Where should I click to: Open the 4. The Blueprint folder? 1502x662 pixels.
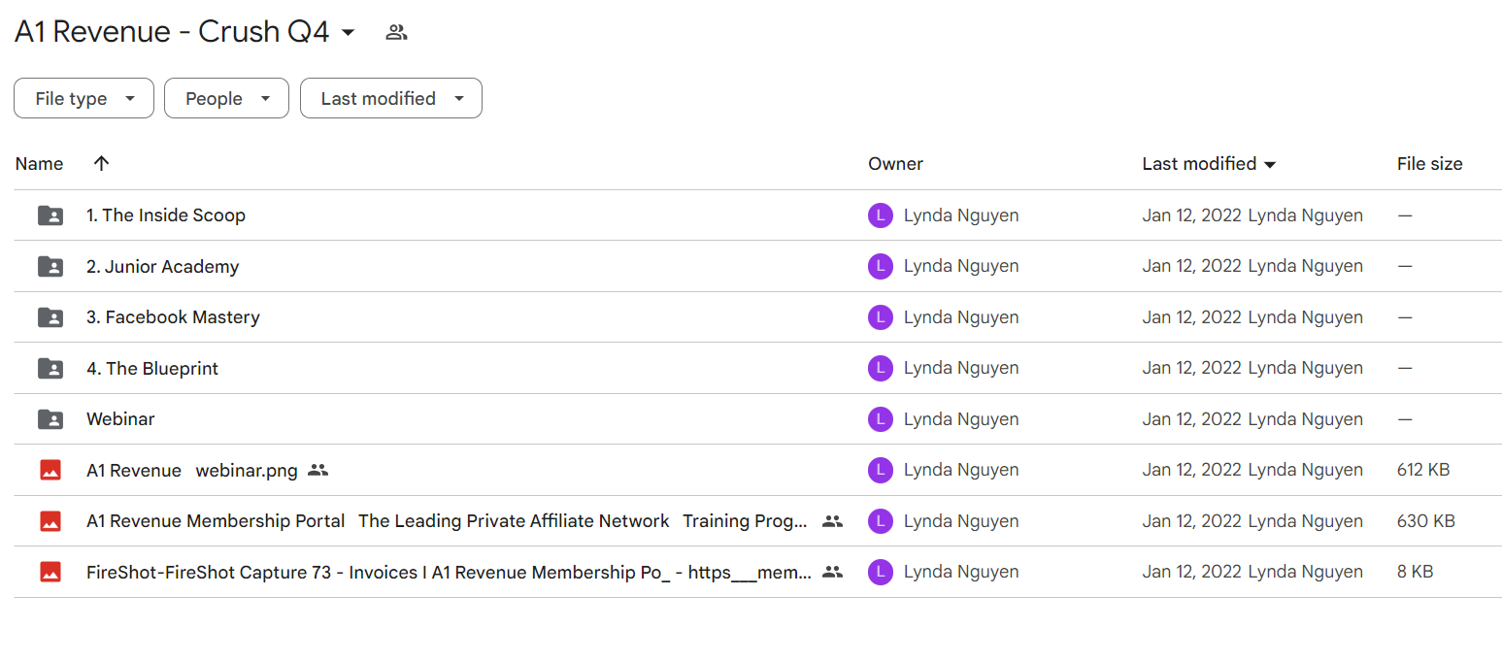(x=152, y=368)
